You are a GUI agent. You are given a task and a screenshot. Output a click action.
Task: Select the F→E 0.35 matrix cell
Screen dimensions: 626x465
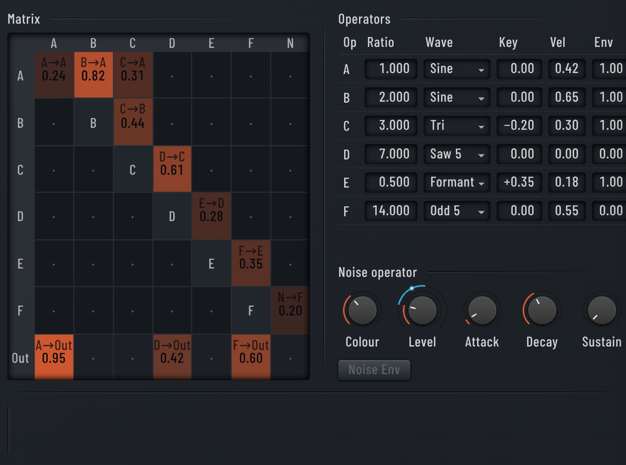coord(251,263)
